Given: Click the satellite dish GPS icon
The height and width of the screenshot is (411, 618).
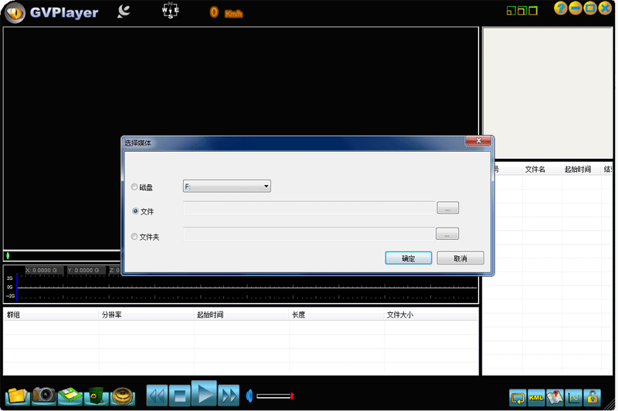Looking at the screenshot, I should [124, 12].
